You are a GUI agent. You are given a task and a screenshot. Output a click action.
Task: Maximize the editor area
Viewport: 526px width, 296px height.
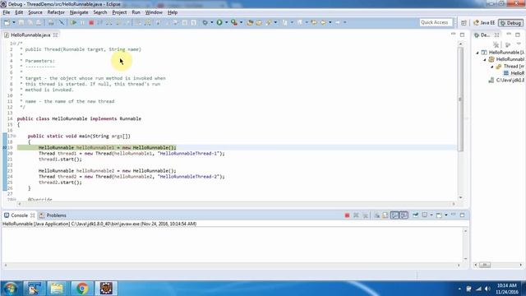coord(462,35)
